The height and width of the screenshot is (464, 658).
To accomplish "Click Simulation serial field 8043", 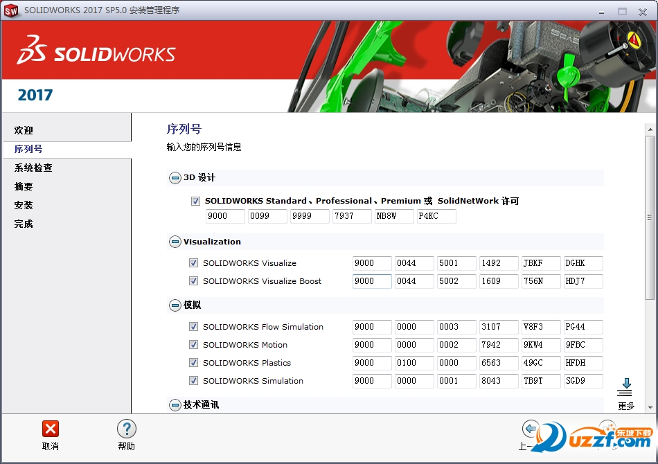I will pyautogui.click(x=499, y=381).
